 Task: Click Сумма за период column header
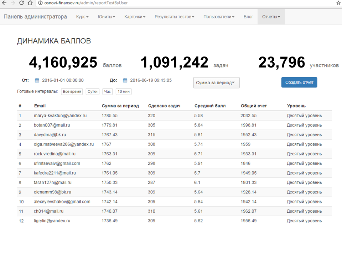120,106
